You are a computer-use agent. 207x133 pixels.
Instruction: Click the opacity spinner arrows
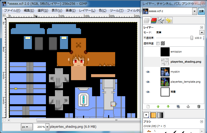[203, 38]
